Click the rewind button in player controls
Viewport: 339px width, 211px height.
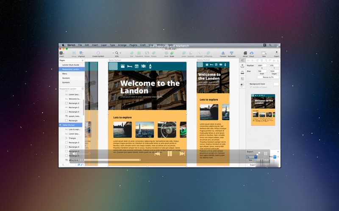point(157,154)
